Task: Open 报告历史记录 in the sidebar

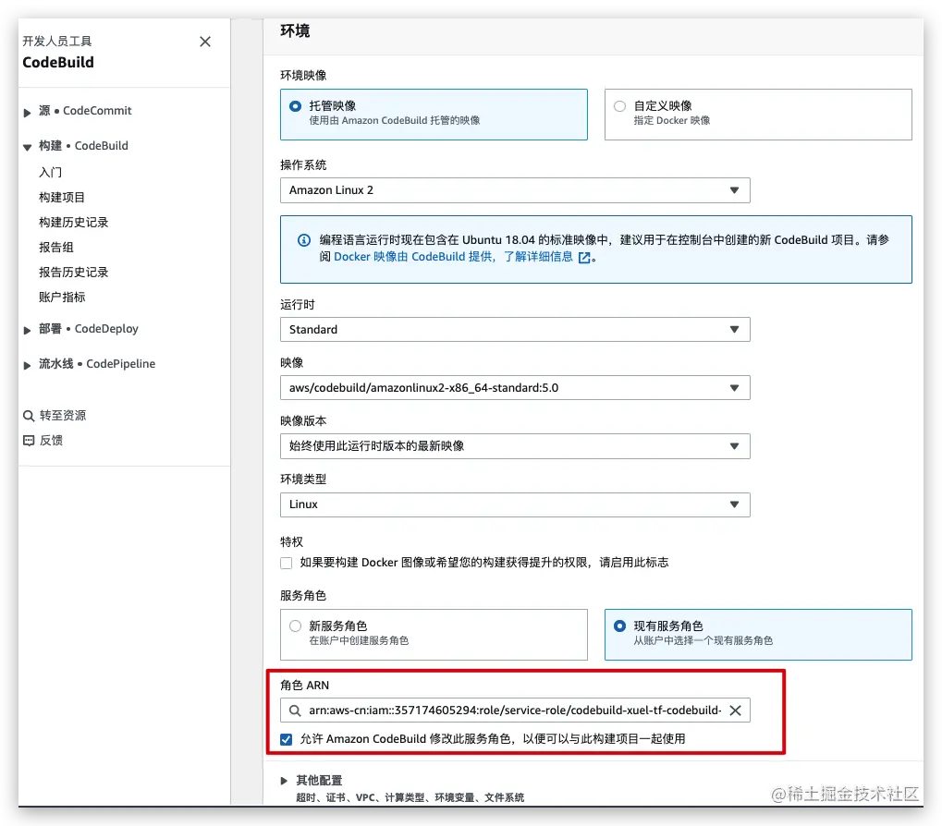Action: click(x=73, y=272)
